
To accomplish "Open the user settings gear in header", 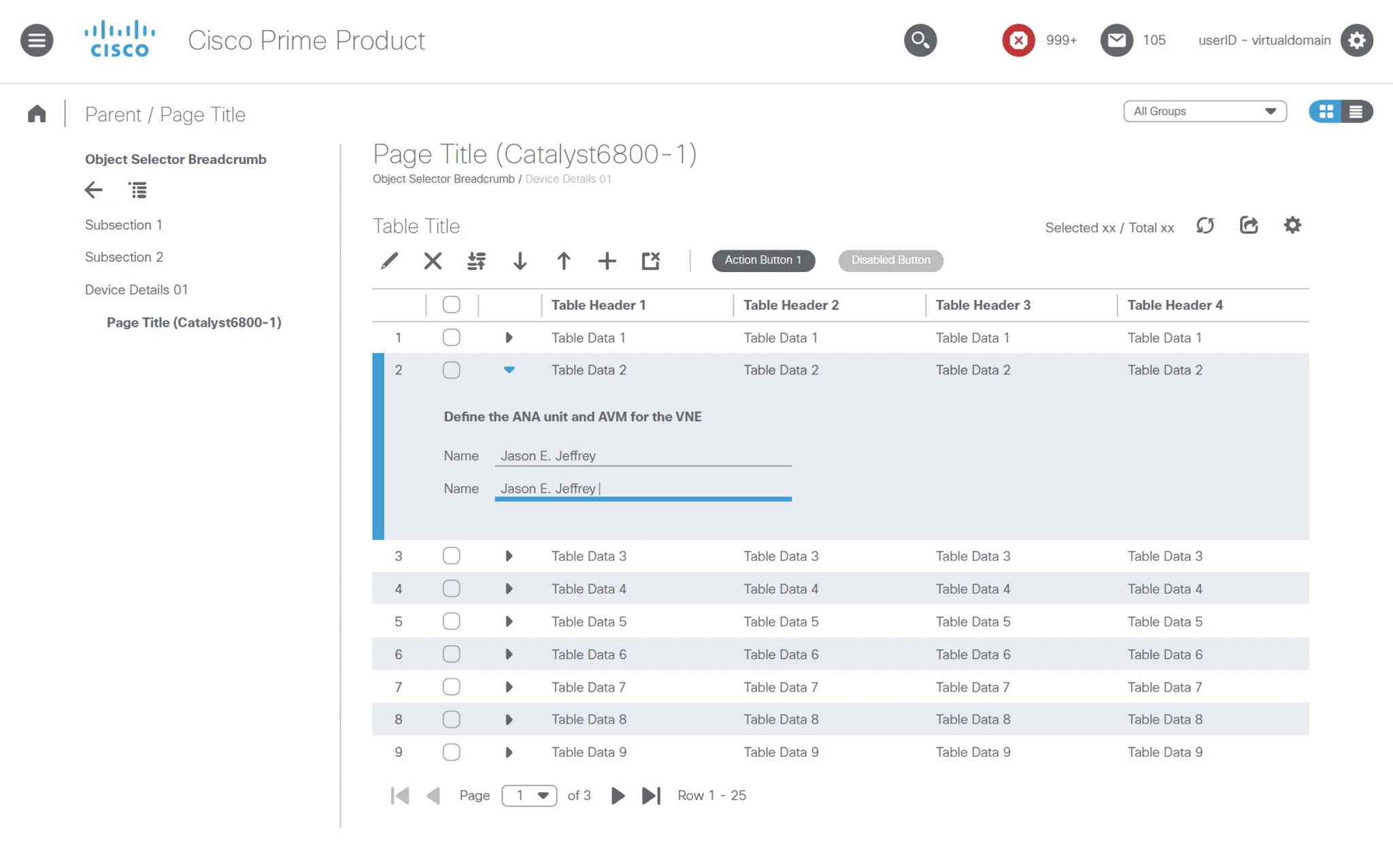I will (1356, 40).
